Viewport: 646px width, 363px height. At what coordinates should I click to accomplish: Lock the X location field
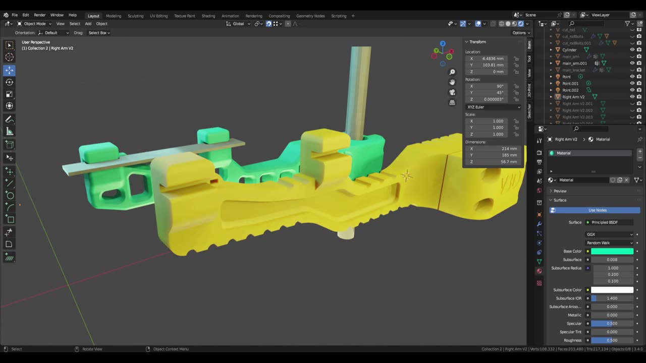coord(516,58)
